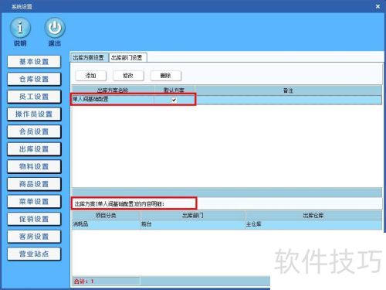Click the 默认方案 column header
Screen dimensions: 386x290
point(174,90)
